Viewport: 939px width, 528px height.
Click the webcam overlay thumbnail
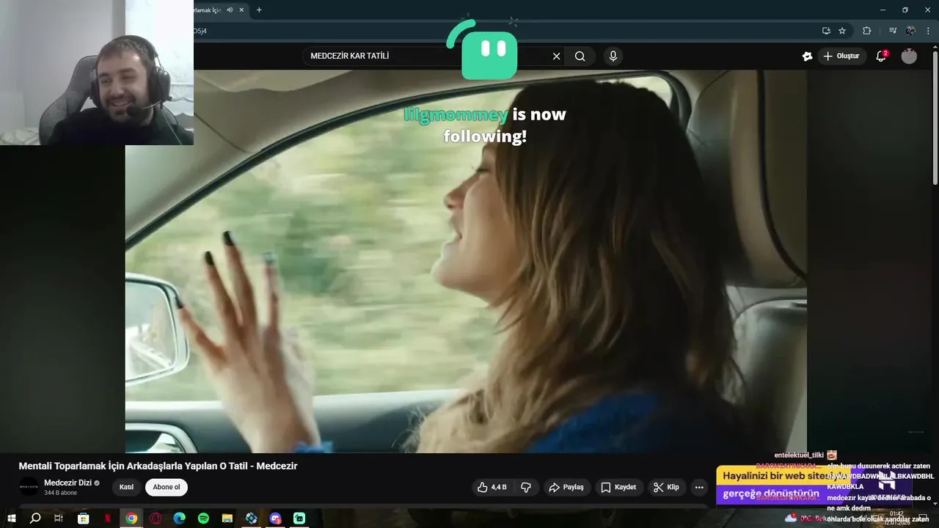[x=97, y=73]
